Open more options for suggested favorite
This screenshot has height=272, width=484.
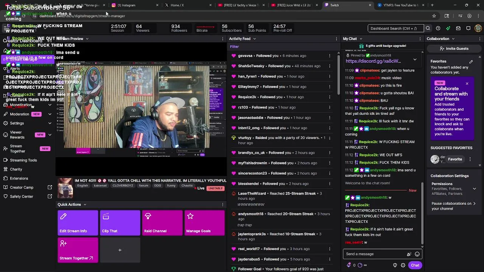coord(470,159)
